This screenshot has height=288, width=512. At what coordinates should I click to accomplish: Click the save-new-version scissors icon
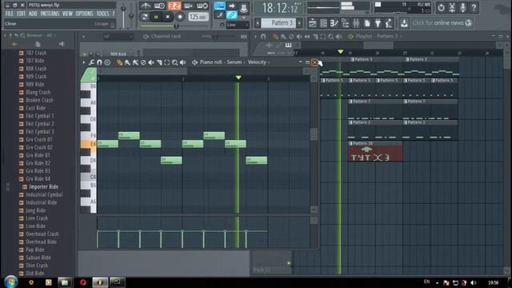coord(452,7)
